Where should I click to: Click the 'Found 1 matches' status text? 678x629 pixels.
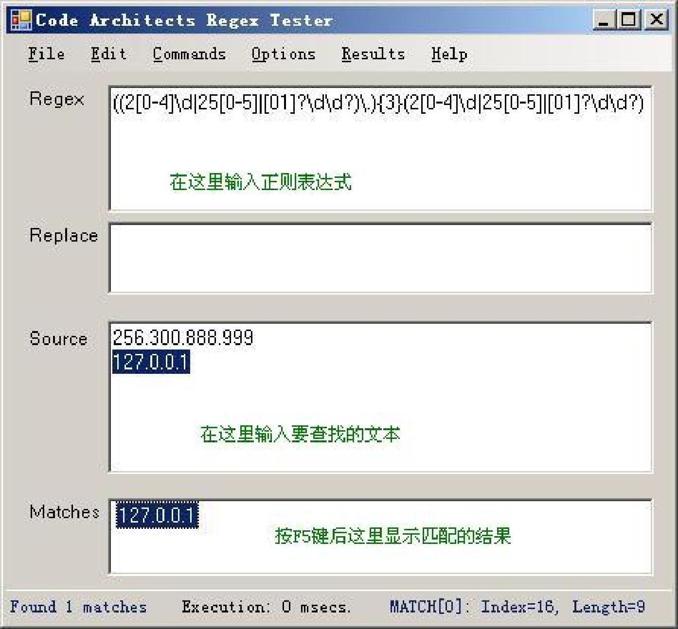(x=78, y=607)
